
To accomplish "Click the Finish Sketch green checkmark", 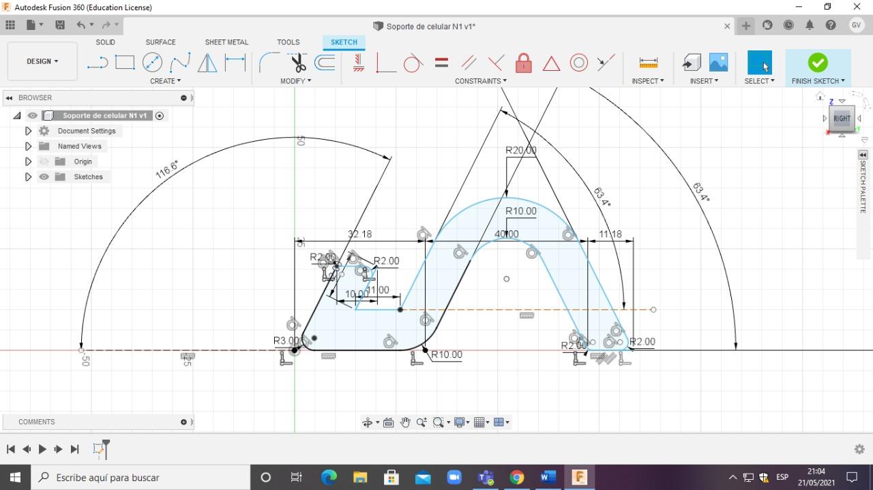I will [x=818, y=63].
